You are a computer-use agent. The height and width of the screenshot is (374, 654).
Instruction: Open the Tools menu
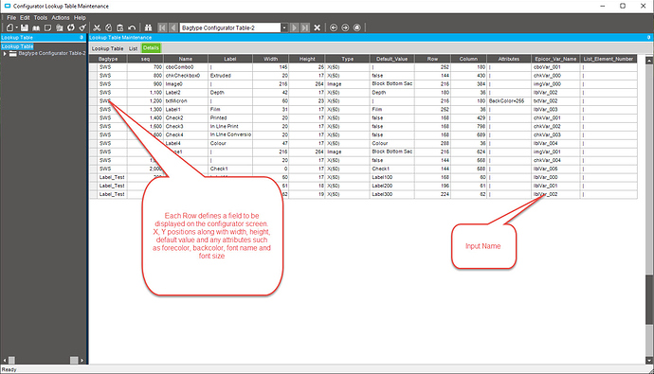click(x=41, y=17)
